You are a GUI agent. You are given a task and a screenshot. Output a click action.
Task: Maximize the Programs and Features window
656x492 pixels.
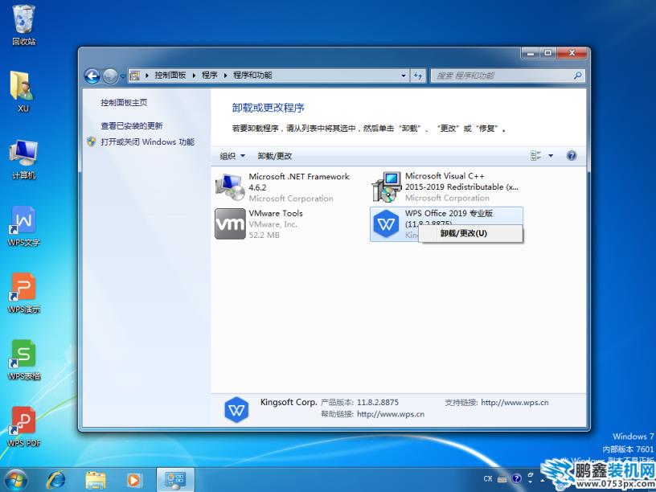tap(548, 53)
